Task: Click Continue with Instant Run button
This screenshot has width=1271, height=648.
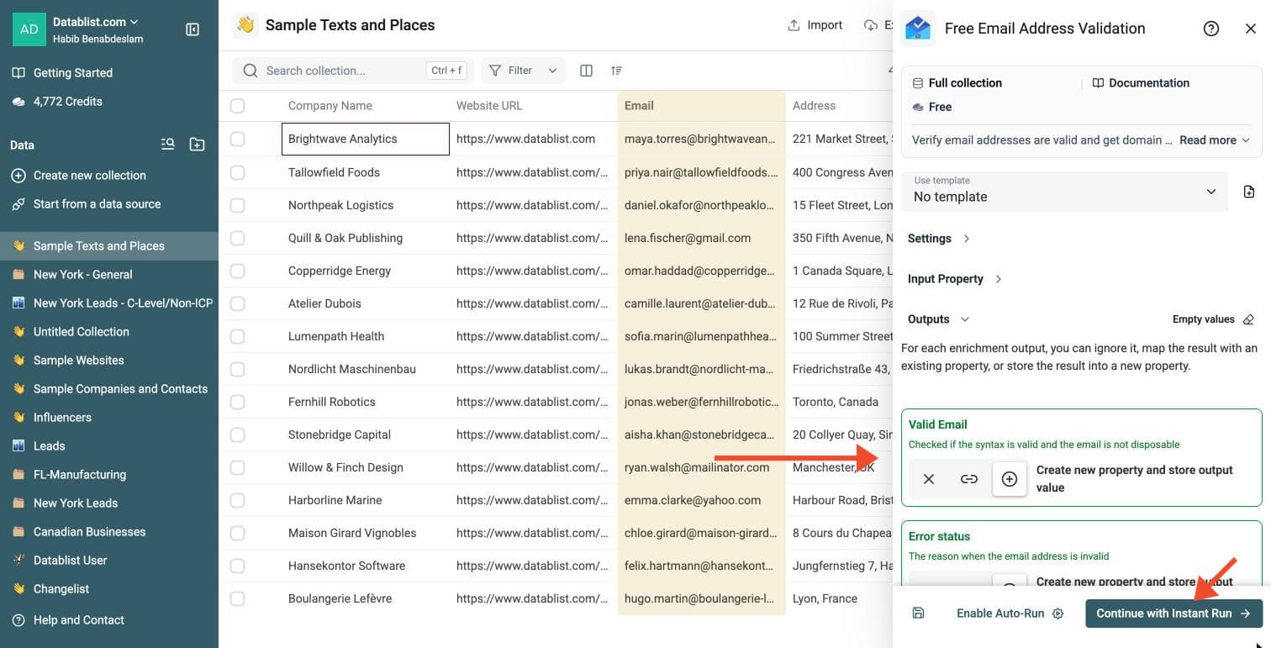Action: [x=1174, y=614]
